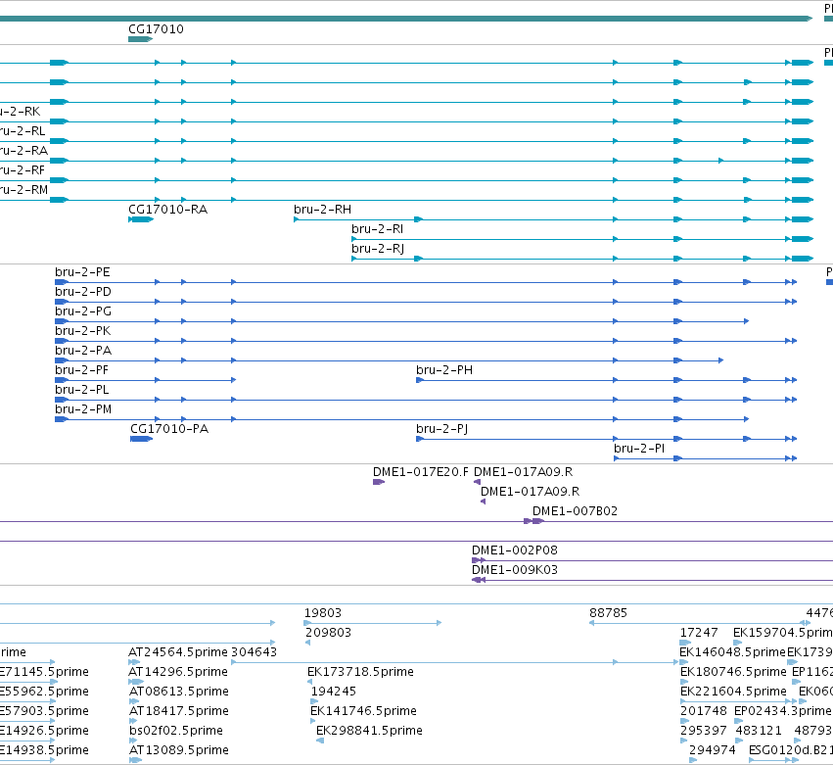Click the 295397 feature label
This screenshot has width=833, height=765.
tap(704, 731)
